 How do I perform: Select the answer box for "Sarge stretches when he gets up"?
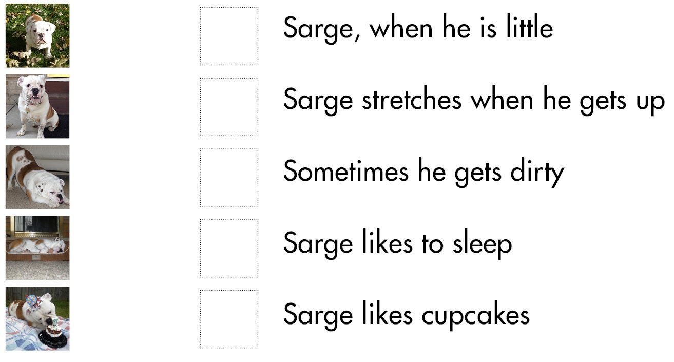[229, 107]
